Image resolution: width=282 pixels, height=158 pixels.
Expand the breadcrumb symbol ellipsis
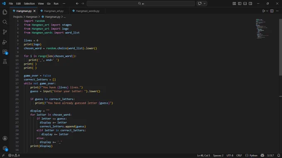(64, 17)
